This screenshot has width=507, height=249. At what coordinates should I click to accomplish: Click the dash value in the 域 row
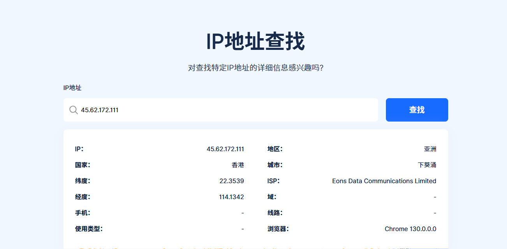435,197
